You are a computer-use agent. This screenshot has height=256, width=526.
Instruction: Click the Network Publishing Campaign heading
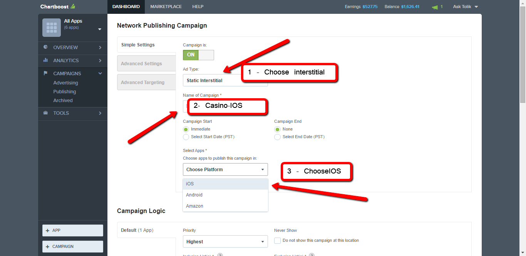(x=162, y=26)
